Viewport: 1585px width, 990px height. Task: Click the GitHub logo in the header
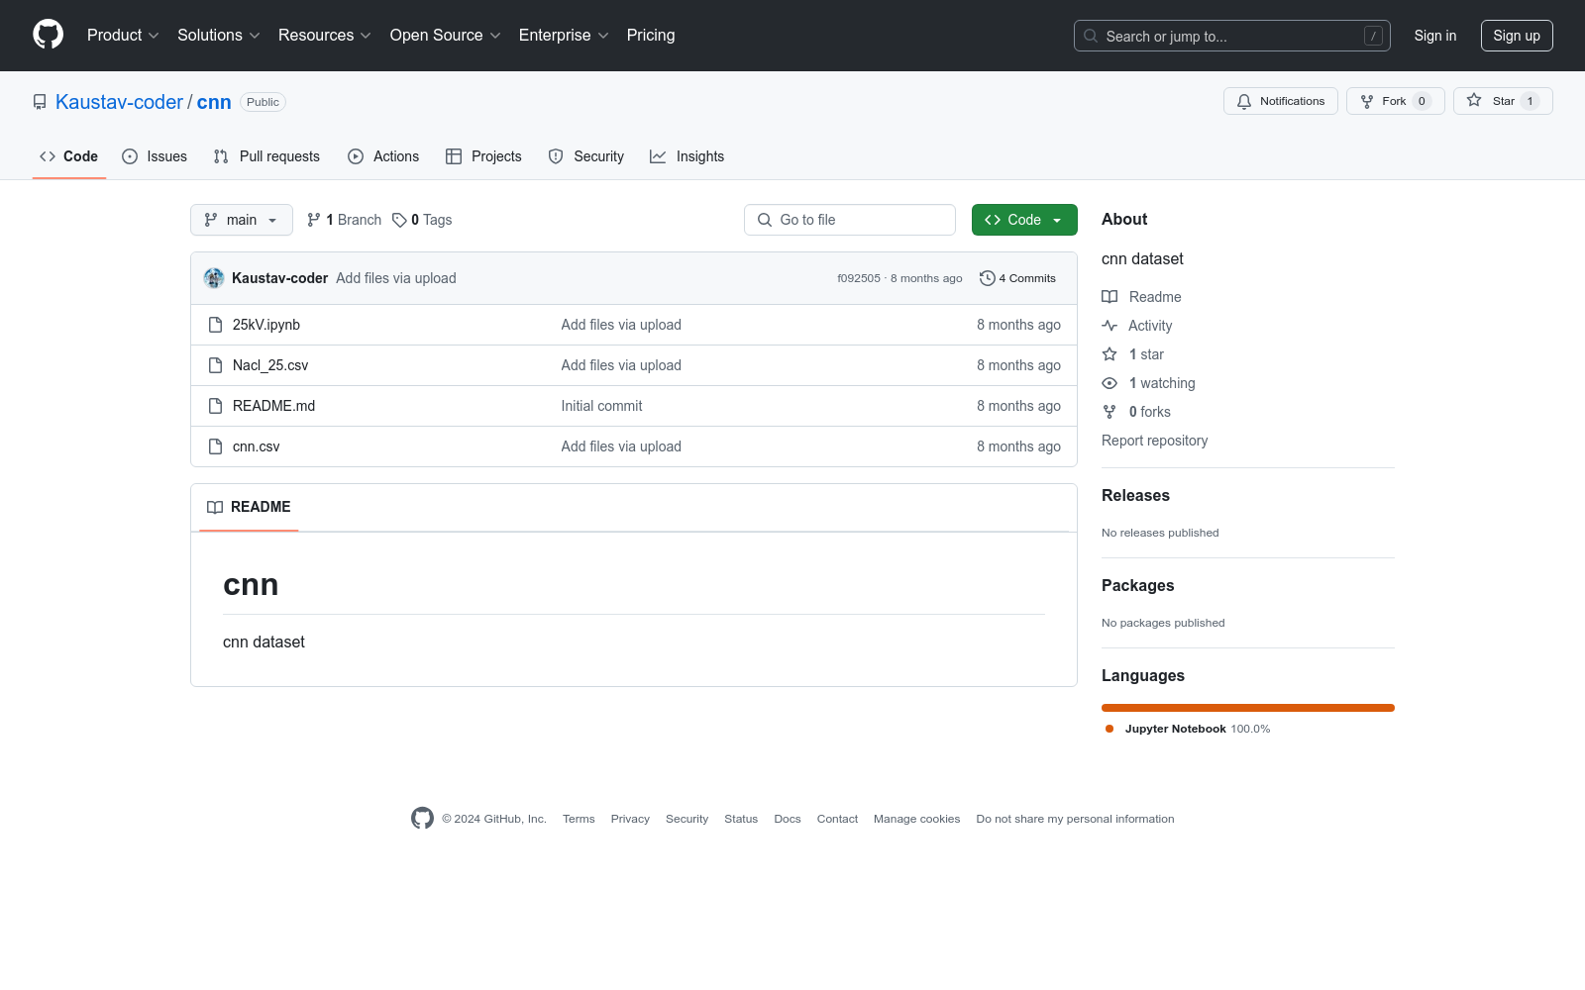click(48, 35)
